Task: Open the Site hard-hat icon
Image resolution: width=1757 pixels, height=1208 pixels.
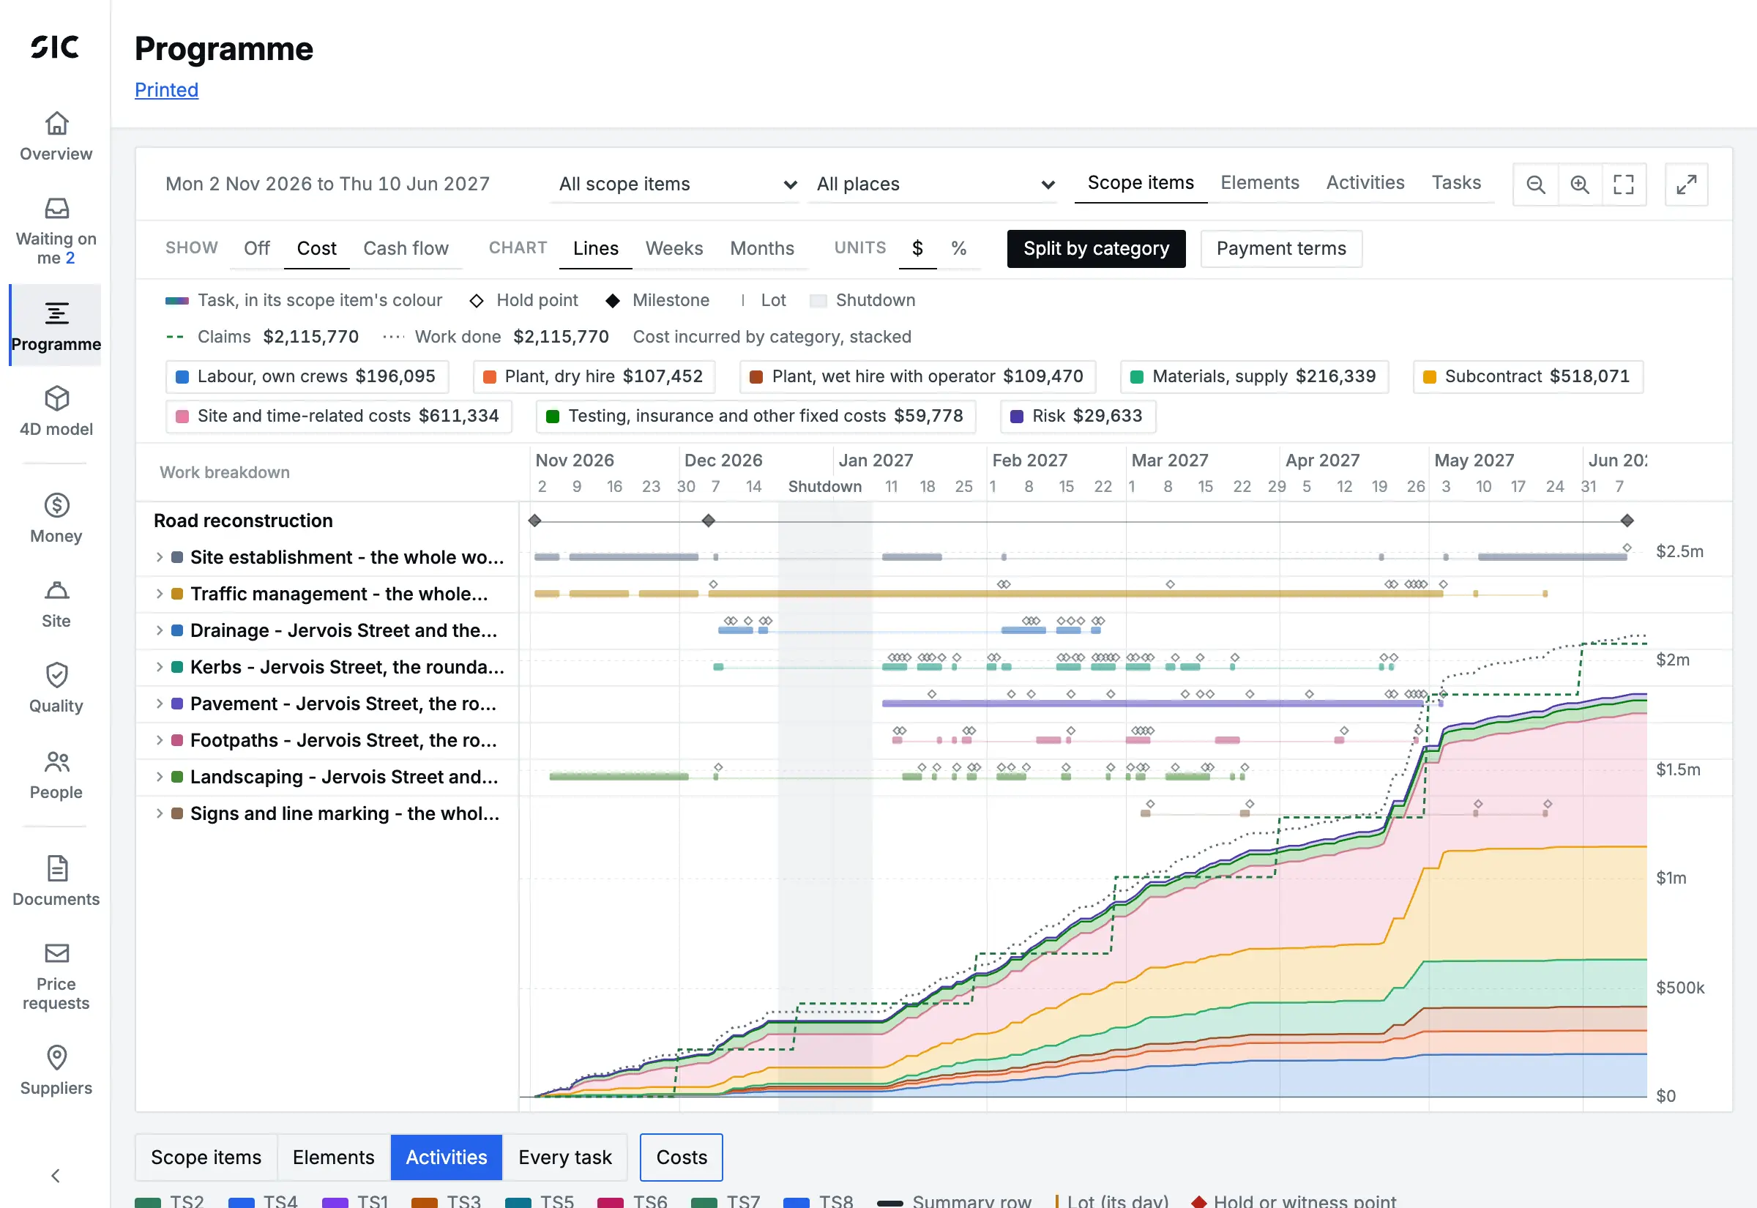Action: [x=57, y=590]
